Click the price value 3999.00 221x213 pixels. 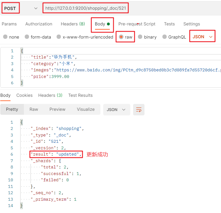point(60,77)
